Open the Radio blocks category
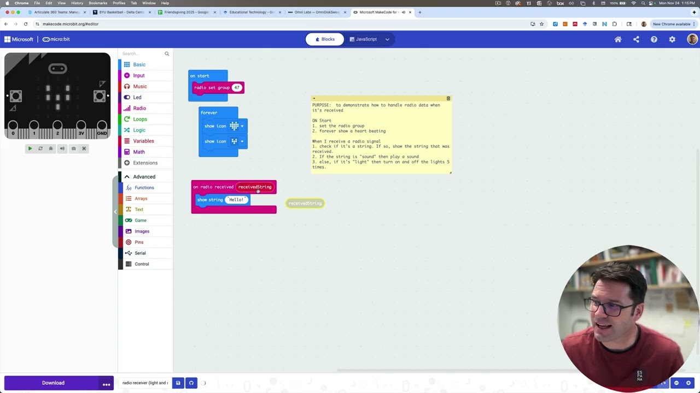Image resolution: width=700 pixels, height=393 pixels. [145, 108]
